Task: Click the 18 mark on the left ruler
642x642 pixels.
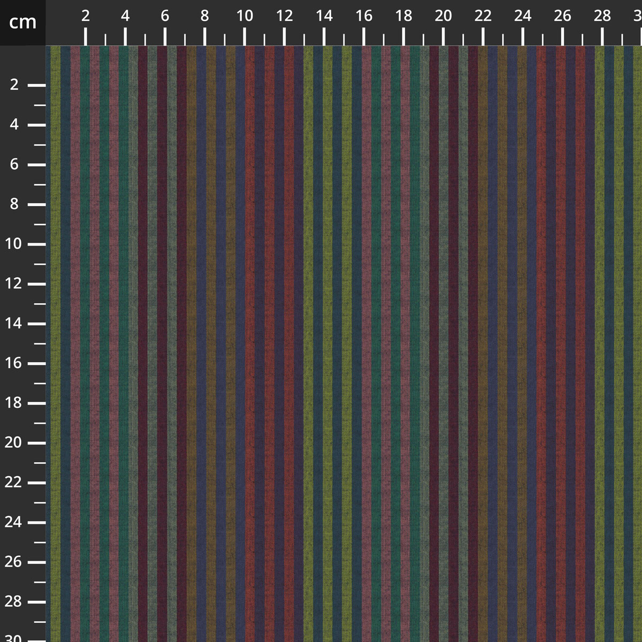Action: coord(14,403)
